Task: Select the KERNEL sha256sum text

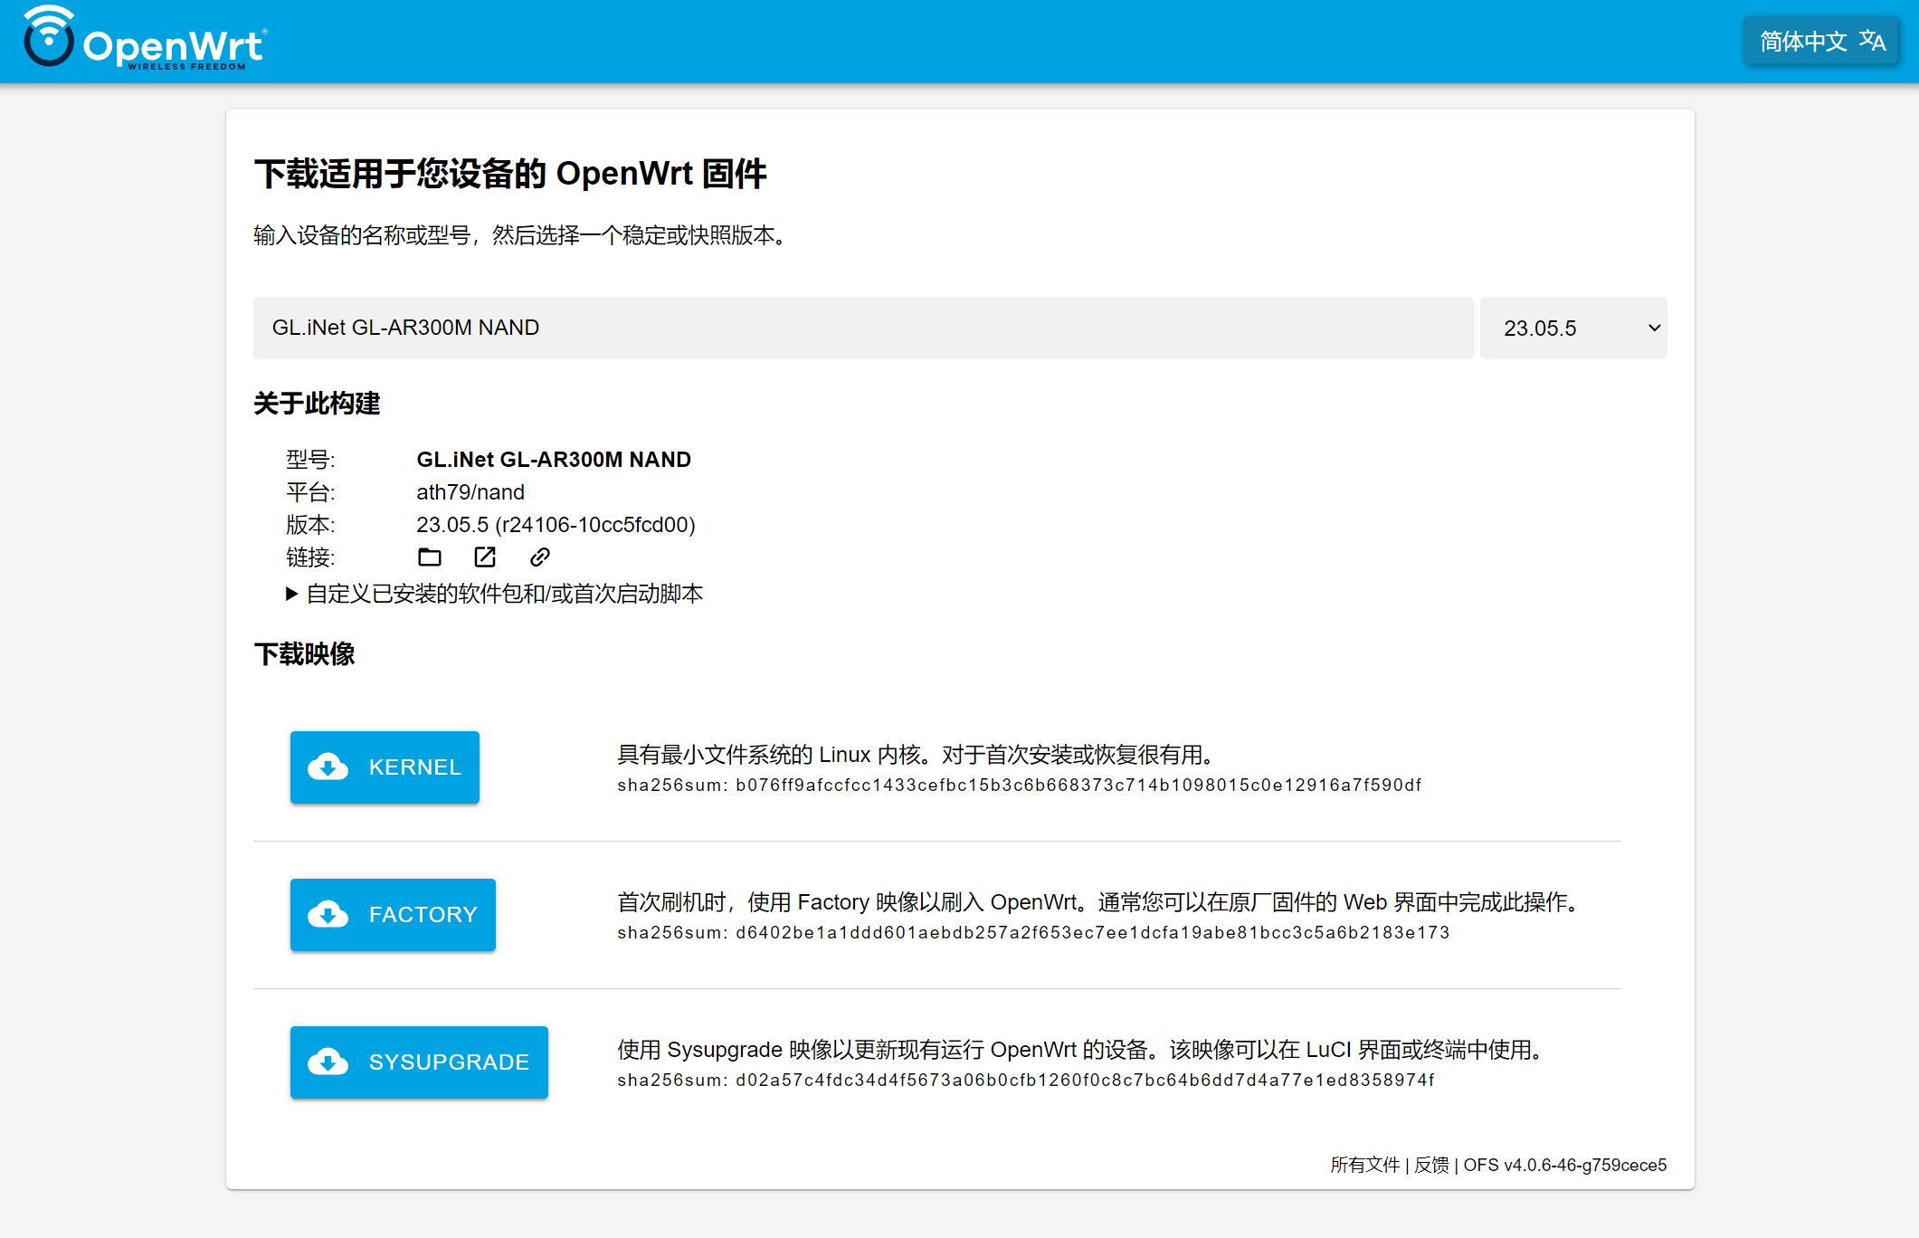Action: [x=1020, y=785]
